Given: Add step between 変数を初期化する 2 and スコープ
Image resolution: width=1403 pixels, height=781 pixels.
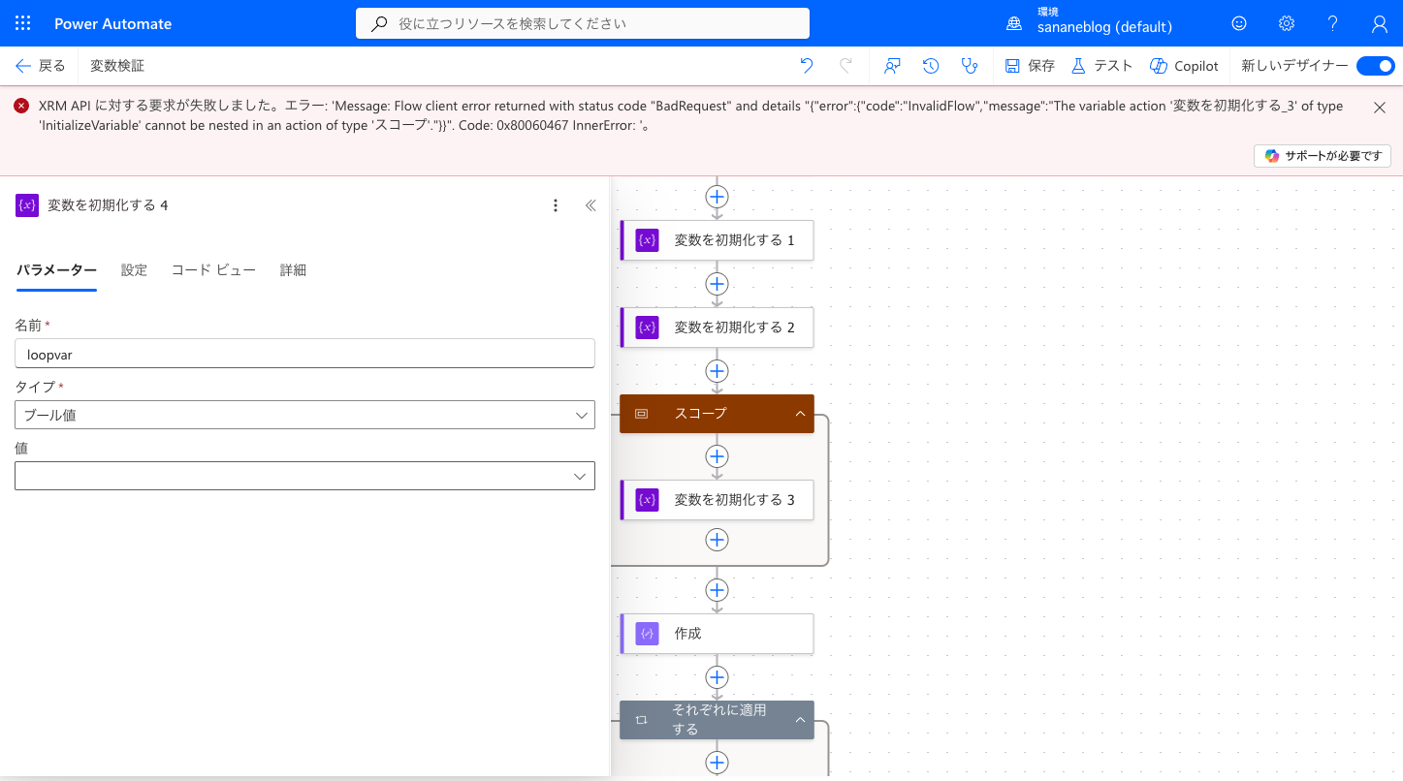Looking at the screenshot, I should pos(717,371).
